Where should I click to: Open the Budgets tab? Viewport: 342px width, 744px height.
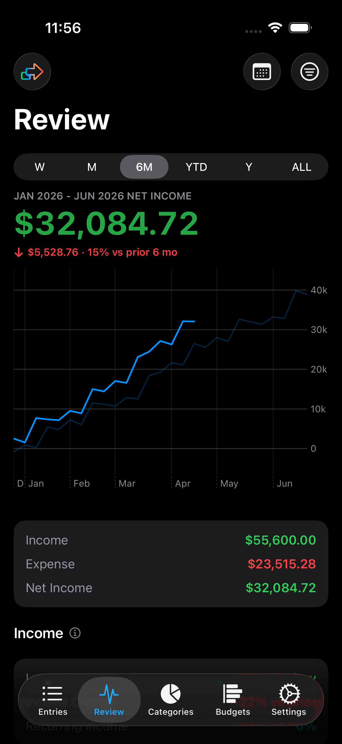pyautogui.click(x=233, y=699)
